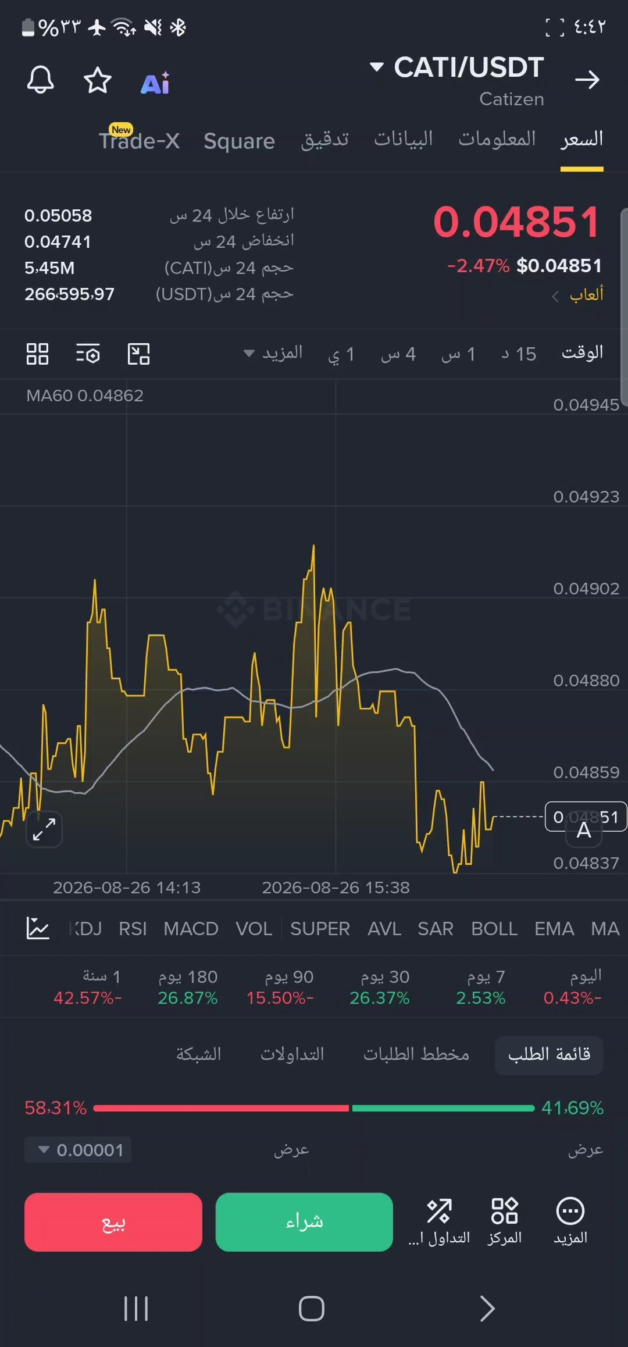Viewport: 628px width, 1347px height.
Task: Tap Android back navigation chevron
Action: coord(487,1309)
